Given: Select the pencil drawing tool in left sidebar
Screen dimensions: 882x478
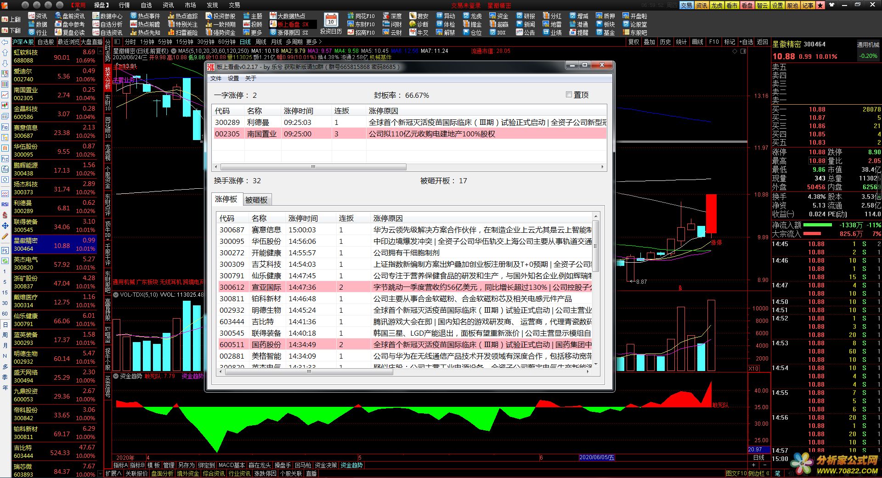Looking at the screenshot, I should (5, 236).
